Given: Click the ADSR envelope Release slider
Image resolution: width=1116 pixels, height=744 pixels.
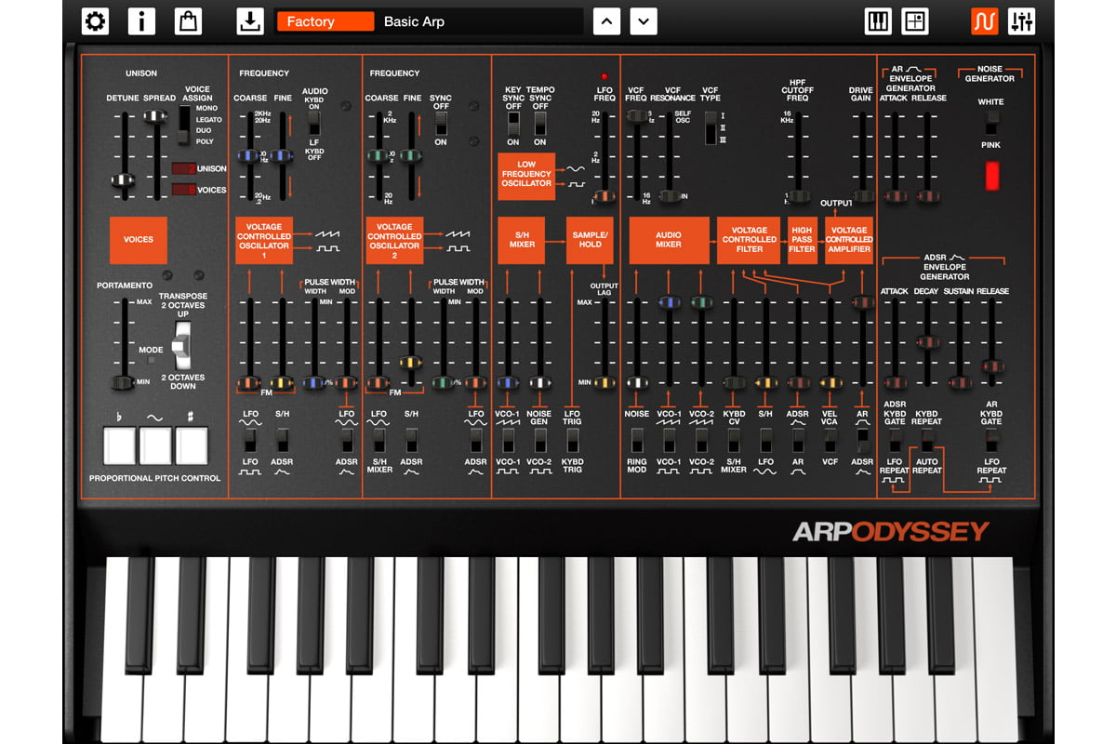Looking at the screenshot, I should pos(991,366).
